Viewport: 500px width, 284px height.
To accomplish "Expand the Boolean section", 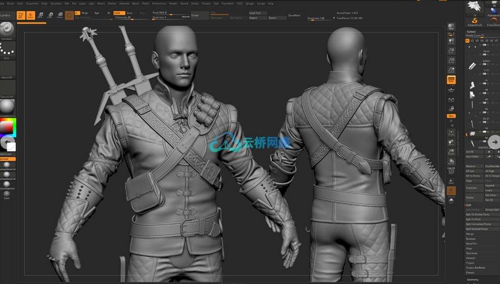I will tap(471, 238).
